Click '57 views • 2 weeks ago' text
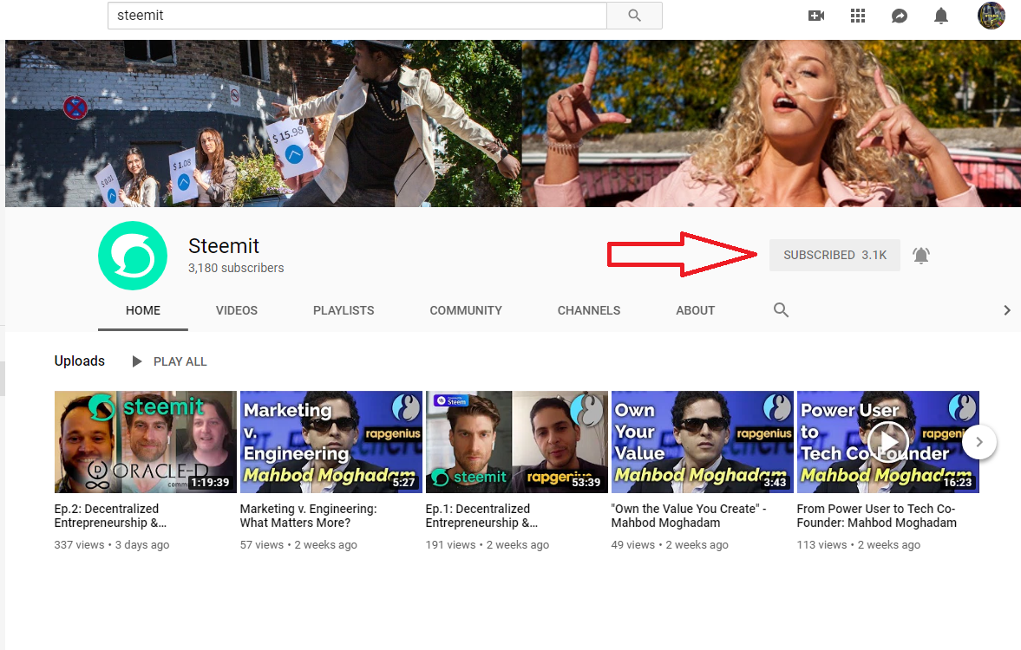The image size is (1021, 650). click(298, 544)
